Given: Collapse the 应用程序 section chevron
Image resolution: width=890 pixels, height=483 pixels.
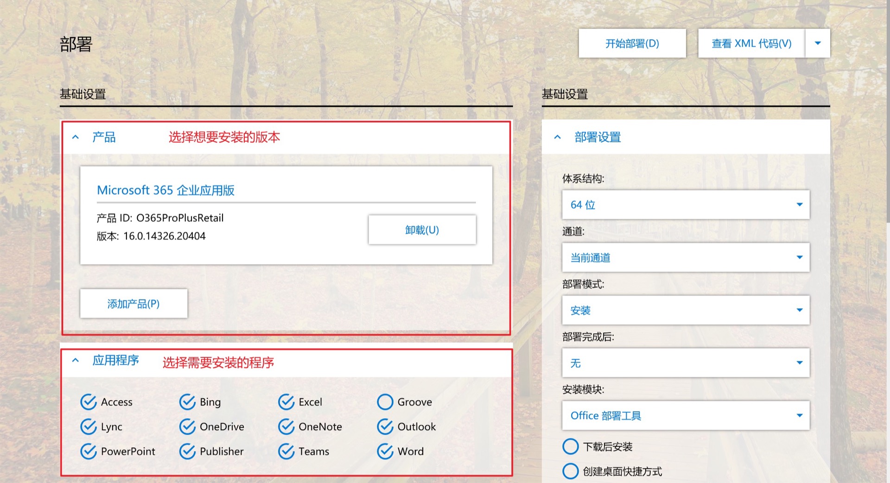Looking at the screenshot, I should (76, 360).
